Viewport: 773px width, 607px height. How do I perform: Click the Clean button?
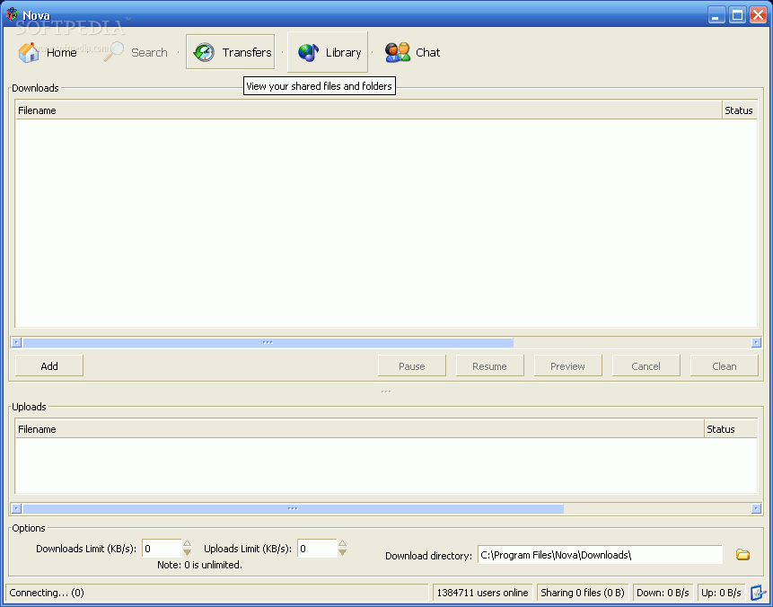pos(725,365)
